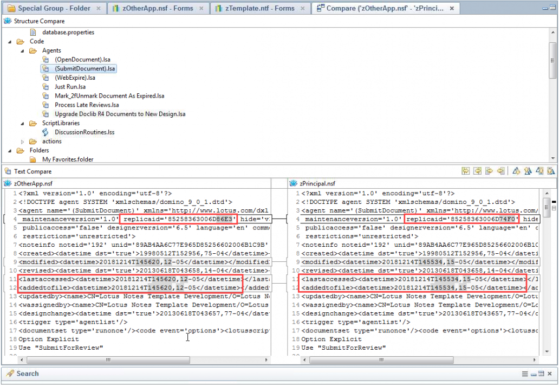The image size is (559, 385).
Task: Copy current change from left to right
Action: pos(489,171)
